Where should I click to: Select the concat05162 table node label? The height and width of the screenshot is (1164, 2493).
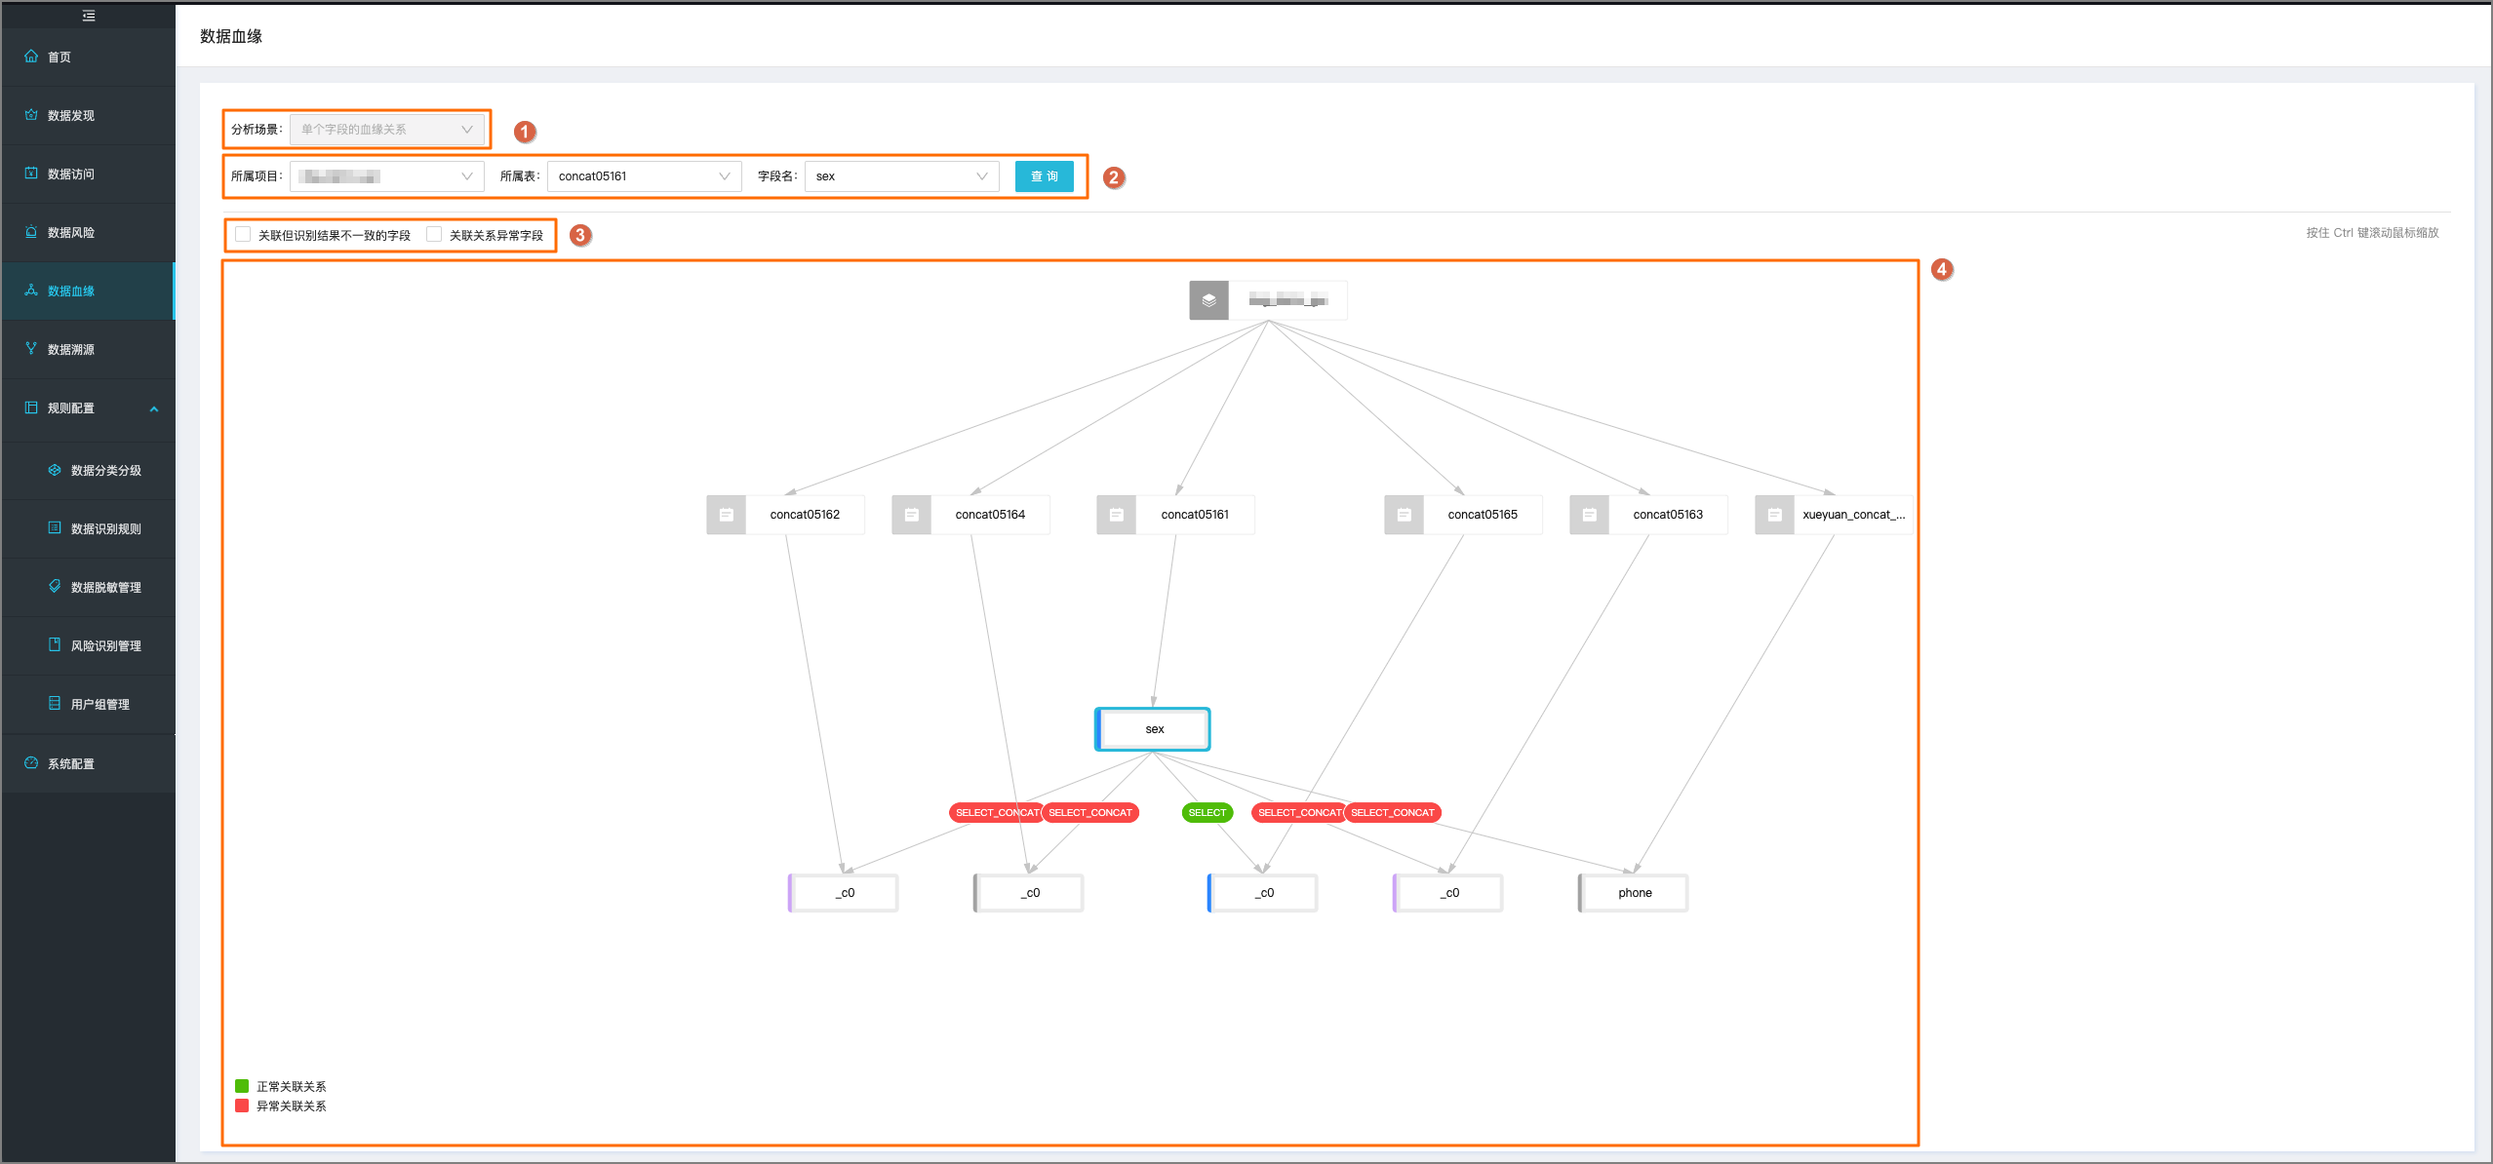click(x=805, y=515)
